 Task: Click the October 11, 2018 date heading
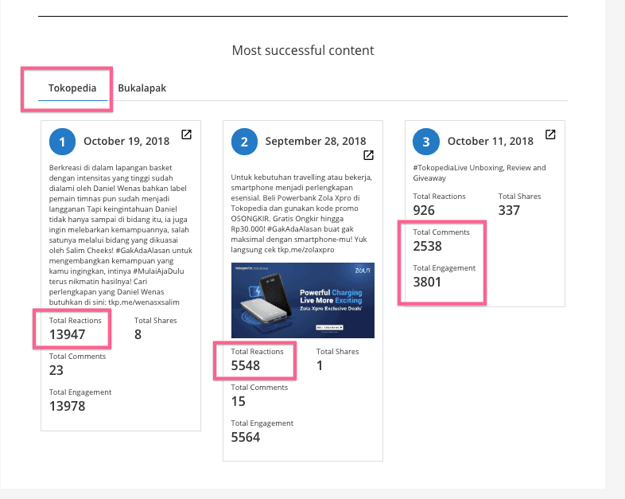pyautogui.click(x=489, y=142)
